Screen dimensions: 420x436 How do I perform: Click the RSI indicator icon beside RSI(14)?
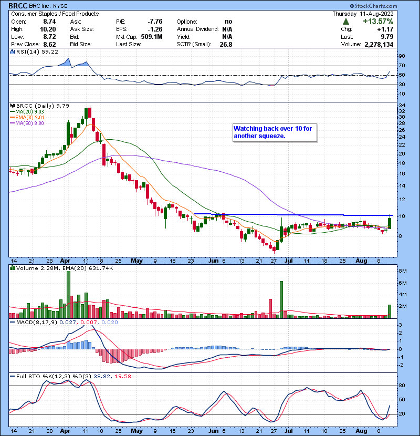(x=12, y=51)
